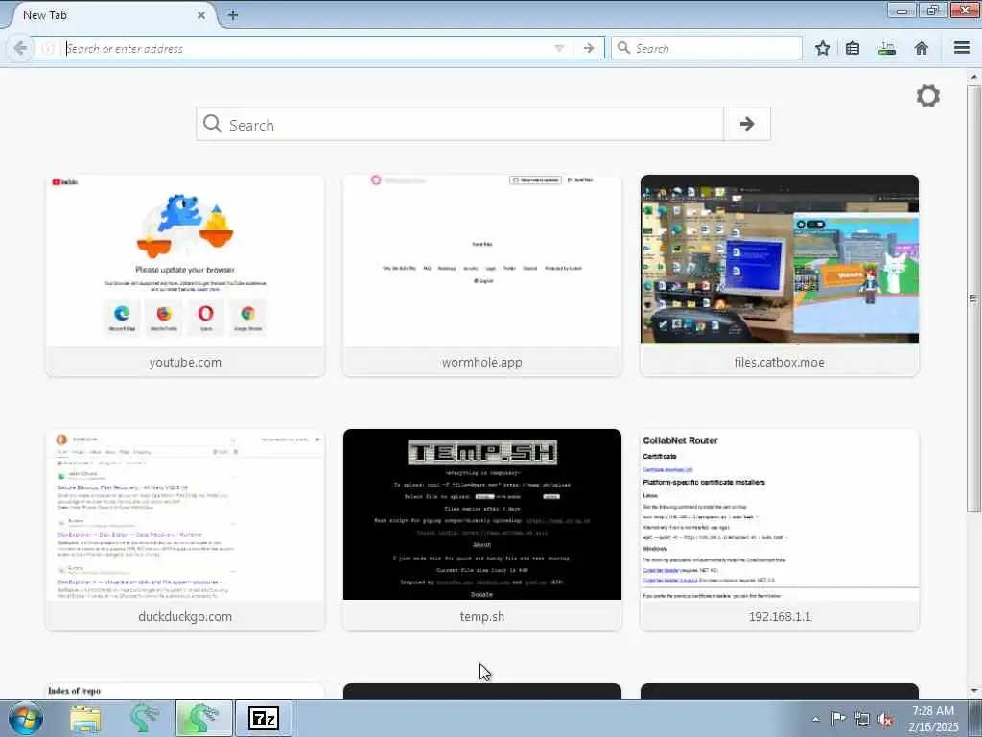Click scrollbar up arrow
982x737 pixels.
point(973,77)
